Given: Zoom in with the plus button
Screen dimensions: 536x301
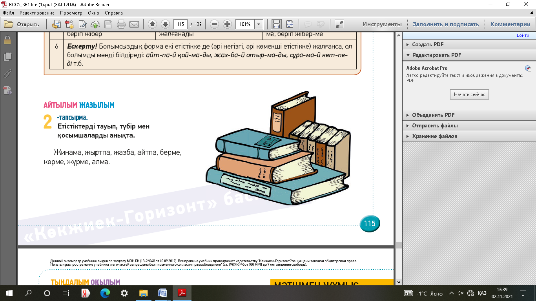Looking at the screenshot, I should click(227, 24).
